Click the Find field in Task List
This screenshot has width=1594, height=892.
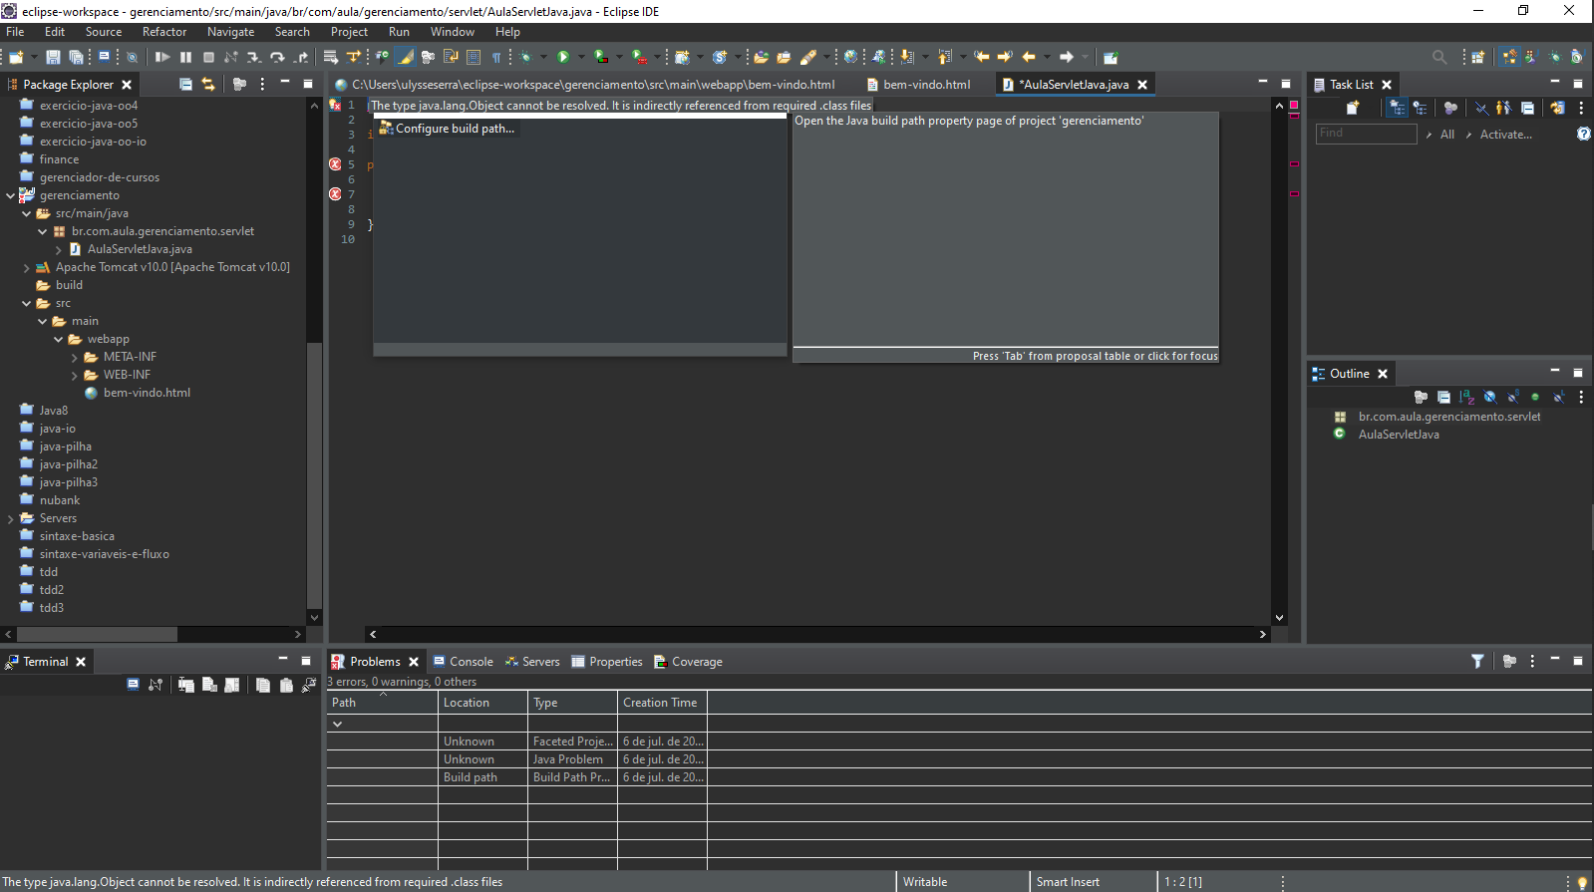pos(1367,134)
